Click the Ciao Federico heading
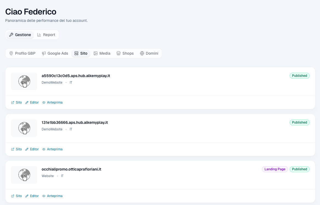Screen dimensions: 320x205 tap(31, 11)
